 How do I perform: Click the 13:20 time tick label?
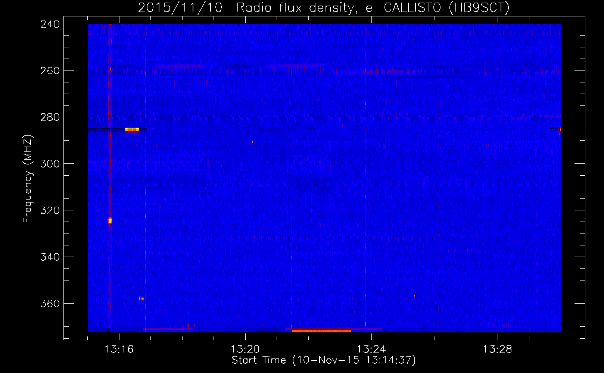pyautogui.click(x=245, y=350)
